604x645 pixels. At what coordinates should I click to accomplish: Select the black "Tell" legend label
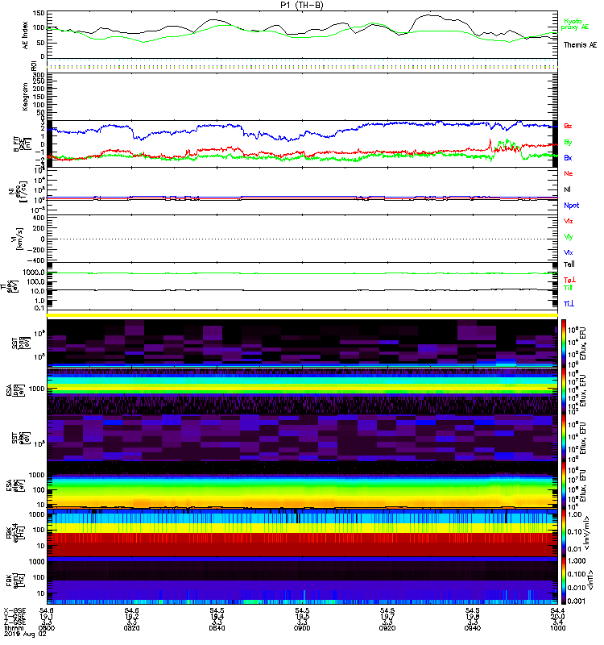pyautogui.click(x=569, y=264)
